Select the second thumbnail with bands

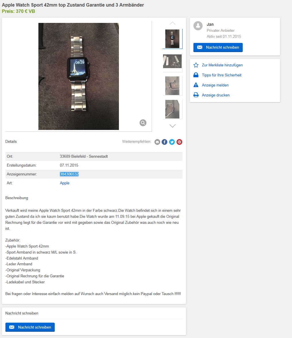[172, 62]
